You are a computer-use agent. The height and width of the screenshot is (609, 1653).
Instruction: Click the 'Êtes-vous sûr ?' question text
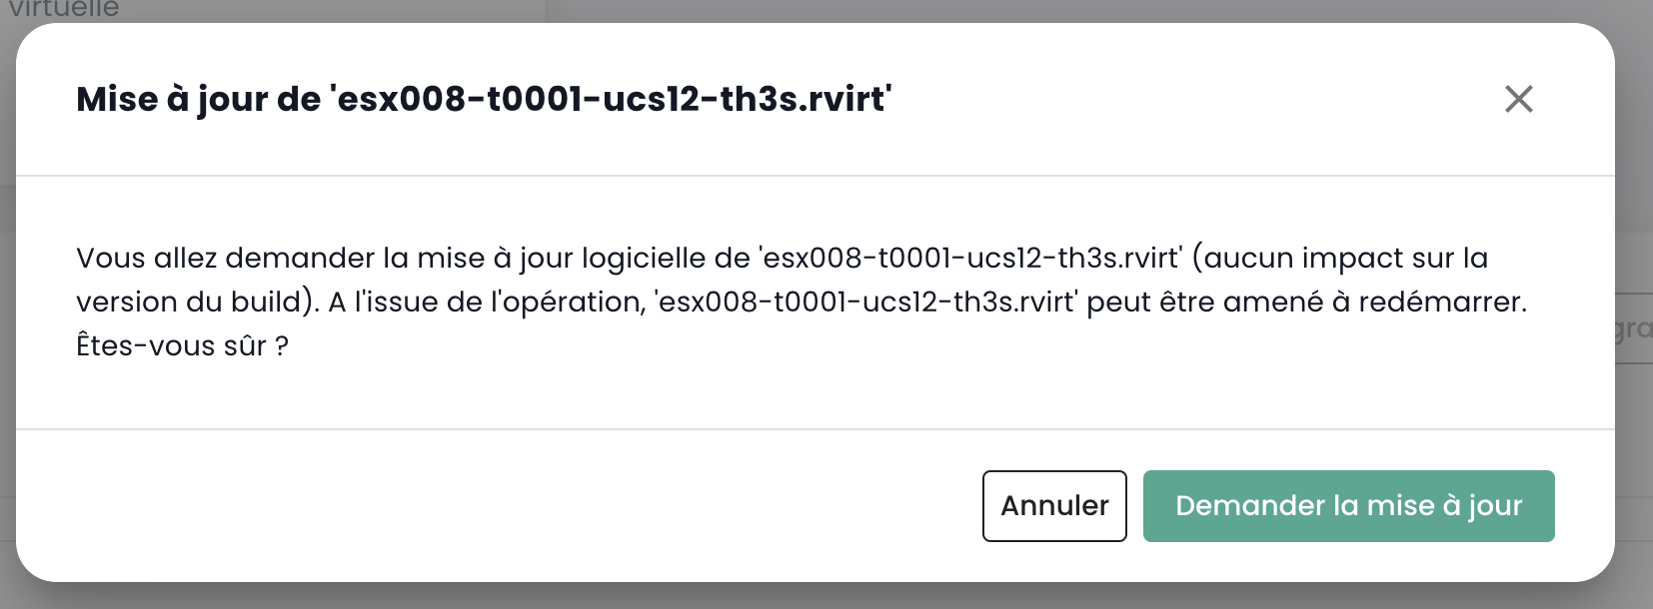[182, 345]
